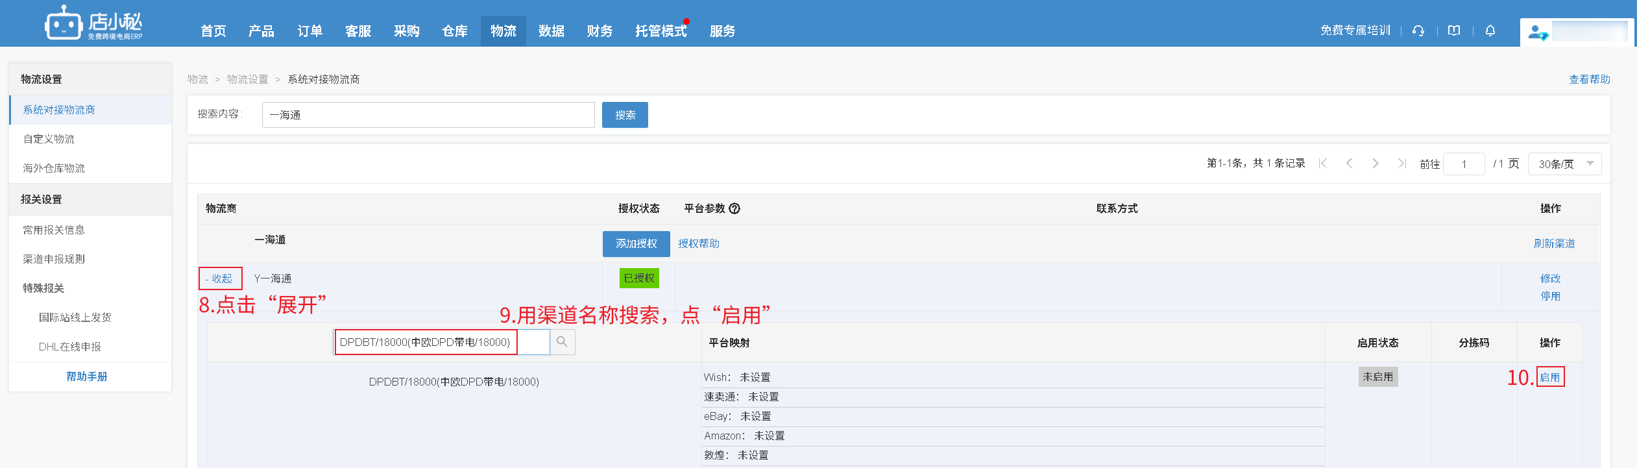Go to the first page arrow

click(x=1323, y=164)
